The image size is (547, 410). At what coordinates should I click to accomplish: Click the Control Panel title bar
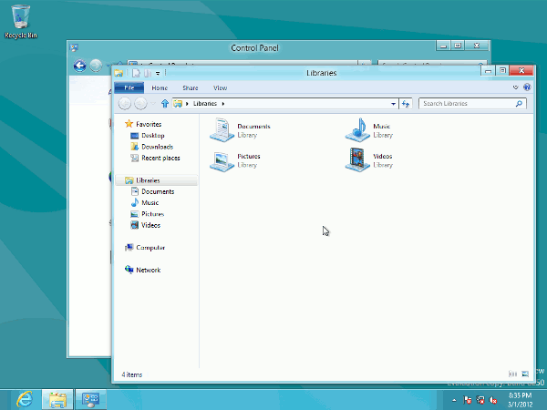point(254,47)
